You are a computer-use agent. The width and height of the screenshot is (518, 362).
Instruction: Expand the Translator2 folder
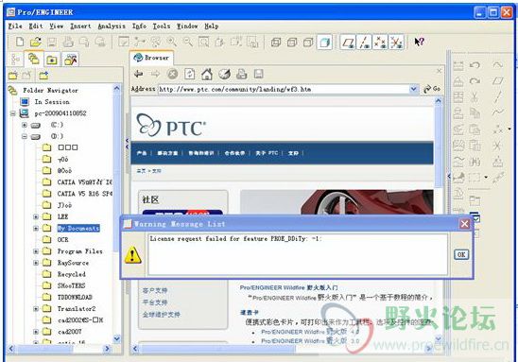36,309
